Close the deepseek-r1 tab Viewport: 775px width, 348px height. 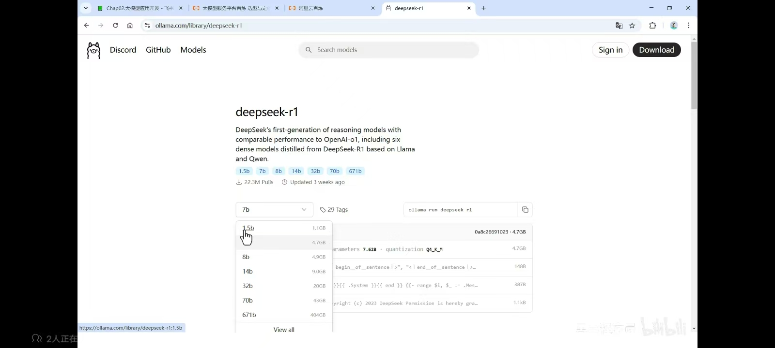coord(469,8)
